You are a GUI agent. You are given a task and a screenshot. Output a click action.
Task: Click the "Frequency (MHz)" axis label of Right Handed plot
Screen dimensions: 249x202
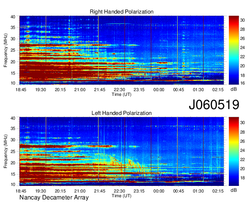click(5, 50)
